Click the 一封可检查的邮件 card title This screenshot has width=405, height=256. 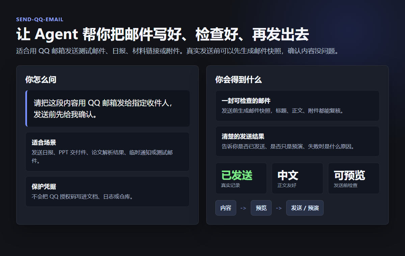[x=246, y=101]
